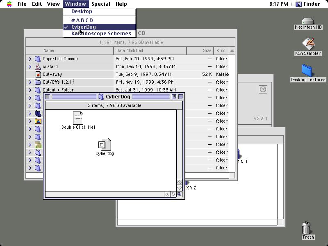
Task: Select the Trash icon
Action: tap(306, 228)
